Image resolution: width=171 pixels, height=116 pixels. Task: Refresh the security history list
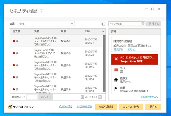103,24
